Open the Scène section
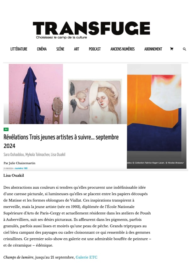The height and width of the screenshot is (268, 189). coord(60,49)
